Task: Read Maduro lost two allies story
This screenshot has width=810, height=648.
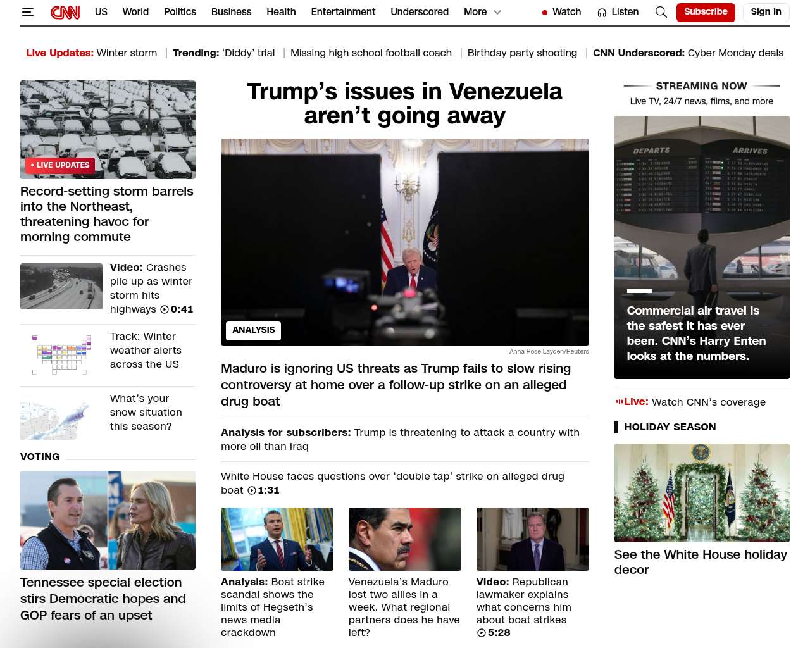Action: coord(404,607)
